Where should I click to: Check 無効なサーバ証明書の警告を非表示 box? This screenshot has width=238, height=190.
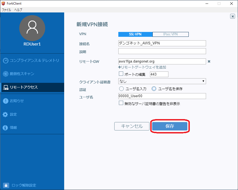[x=121, y=103]
